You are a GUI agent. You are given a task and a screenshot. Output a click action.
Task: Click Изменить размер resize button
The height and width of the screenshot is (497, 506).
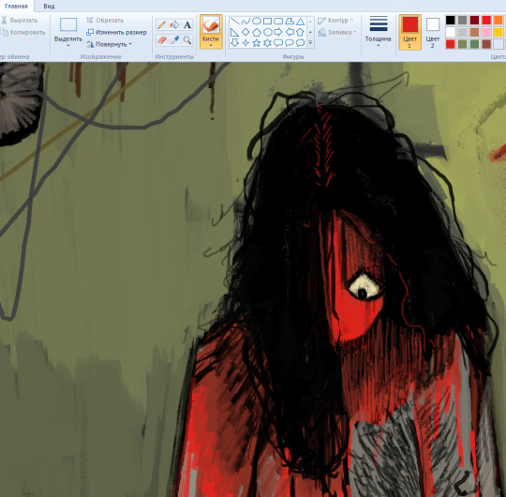click(116, 32)
